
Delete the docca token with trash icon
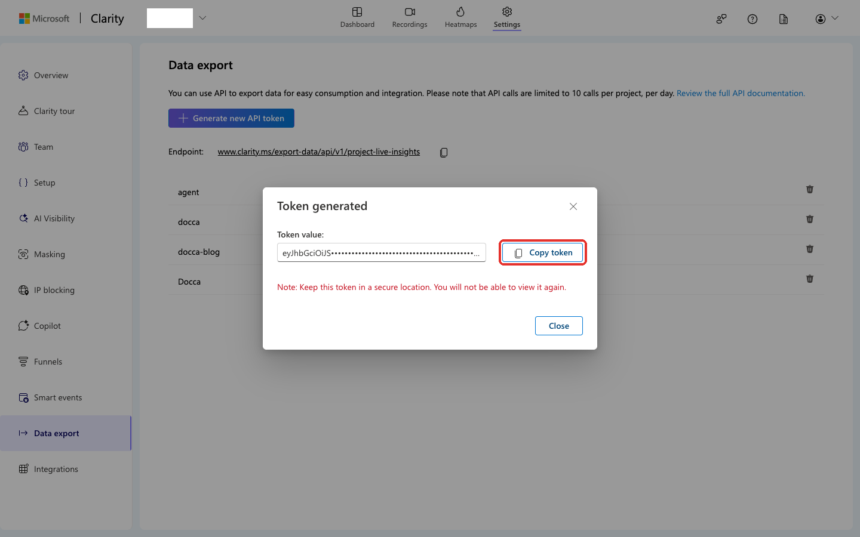point(810,219)
